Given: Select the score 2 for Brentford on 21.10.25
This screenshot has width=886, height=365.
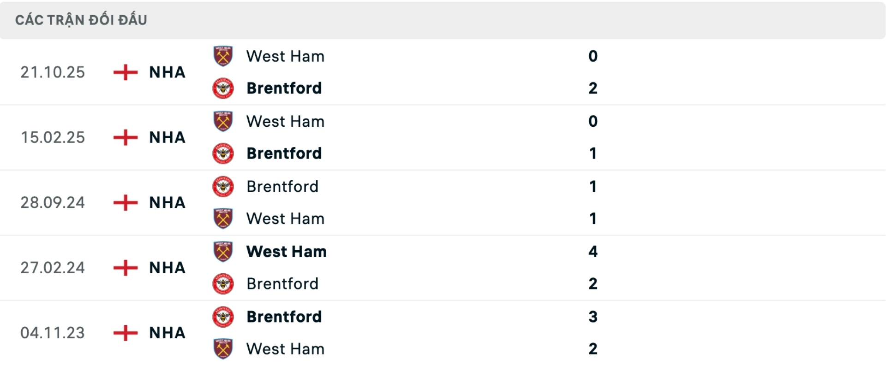Looking at the screenshot, I should (594, 88).
